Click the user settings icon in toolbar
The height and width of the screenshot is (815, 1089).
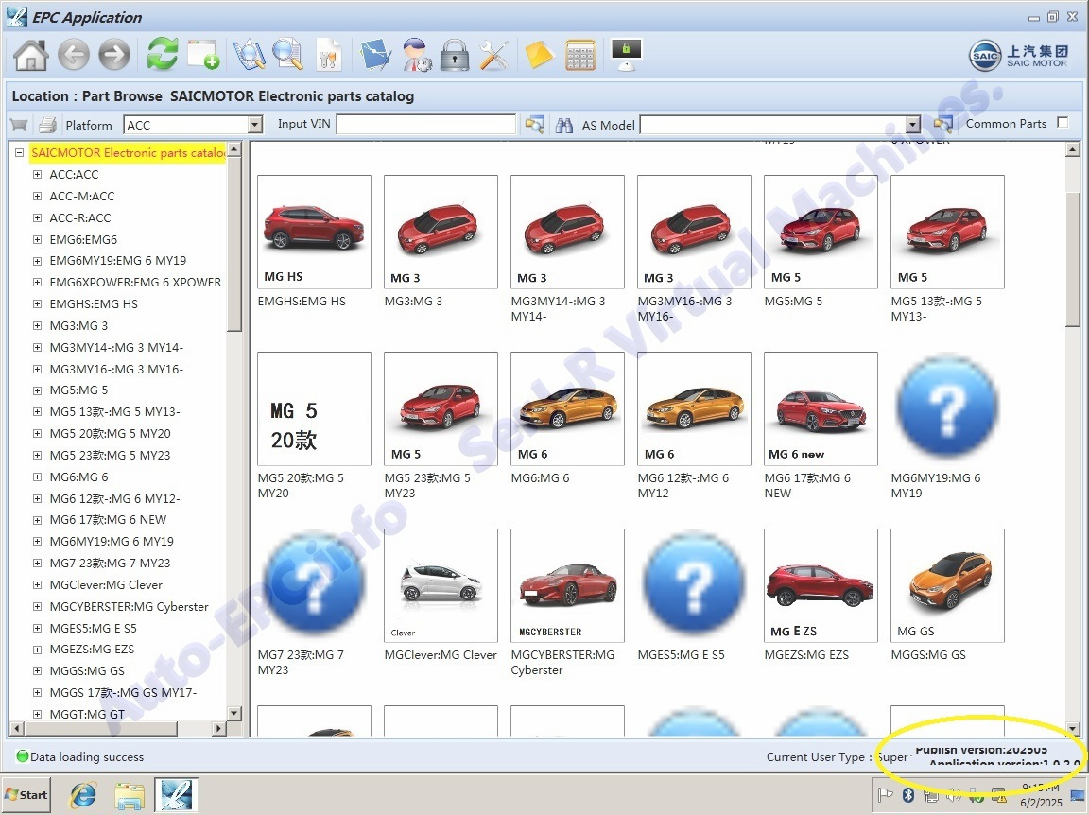[x=416, y=55]
